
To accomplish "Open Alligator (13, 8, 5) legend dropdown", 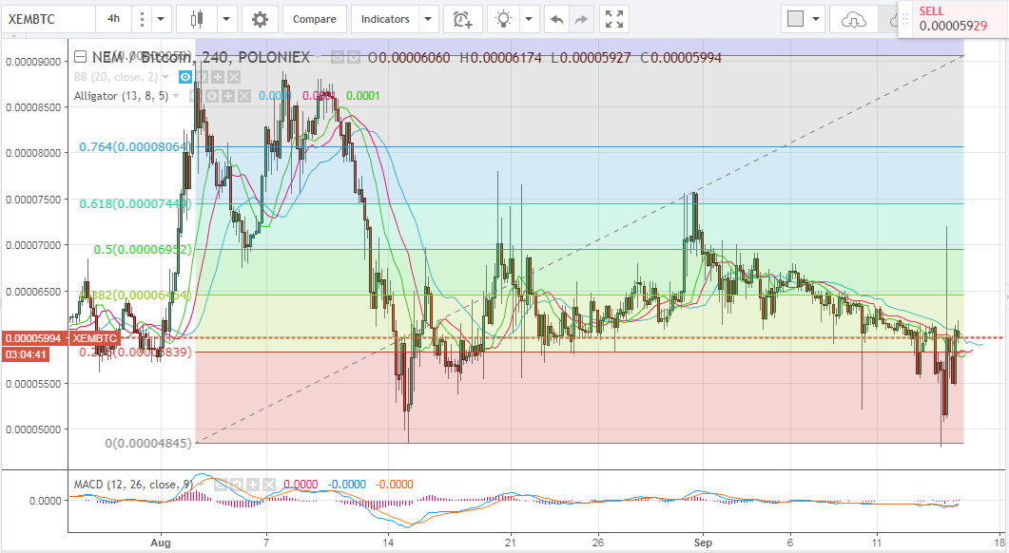I will coord(176,97).
